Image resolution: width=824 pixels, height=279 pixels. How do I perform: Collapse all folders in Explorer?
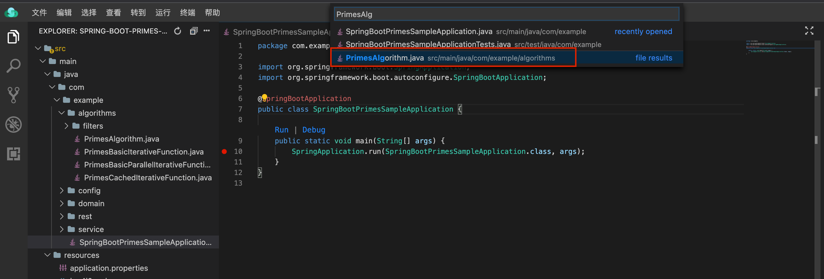click(x=194, y=31)
